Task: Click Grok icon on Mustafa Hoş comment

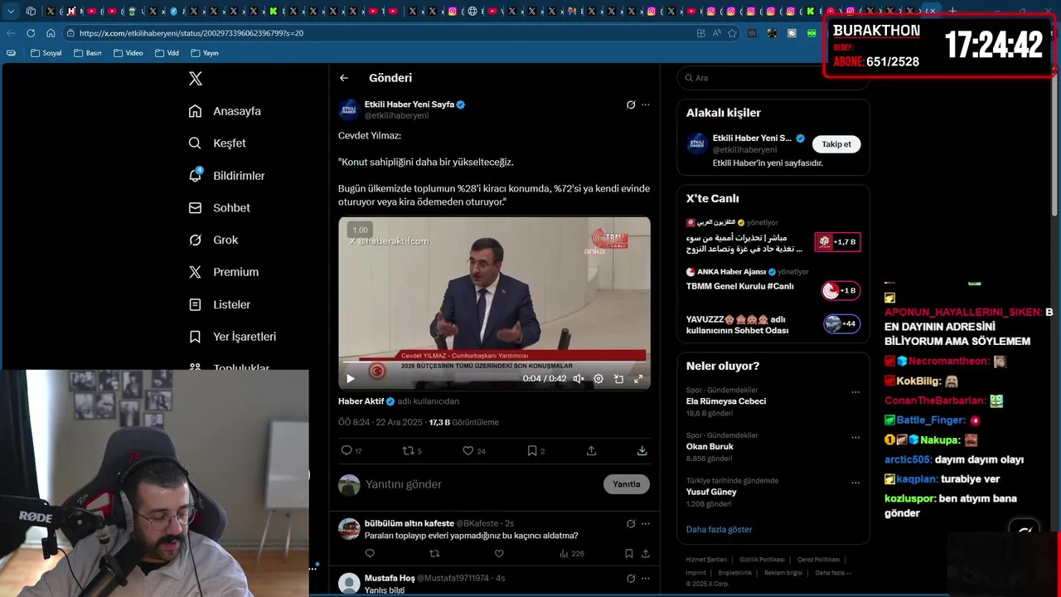Action: click(x=631, y=578)
